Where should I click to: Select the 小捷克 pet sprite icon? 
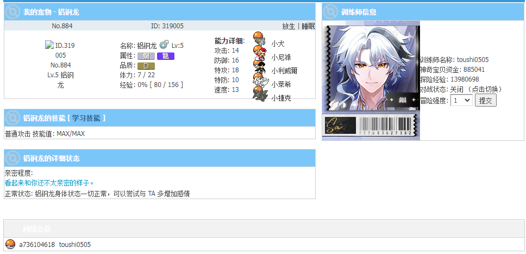[x=260, y=94]
